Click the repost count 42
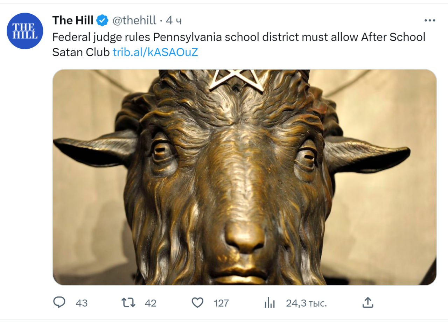 [x=150, y=303]
